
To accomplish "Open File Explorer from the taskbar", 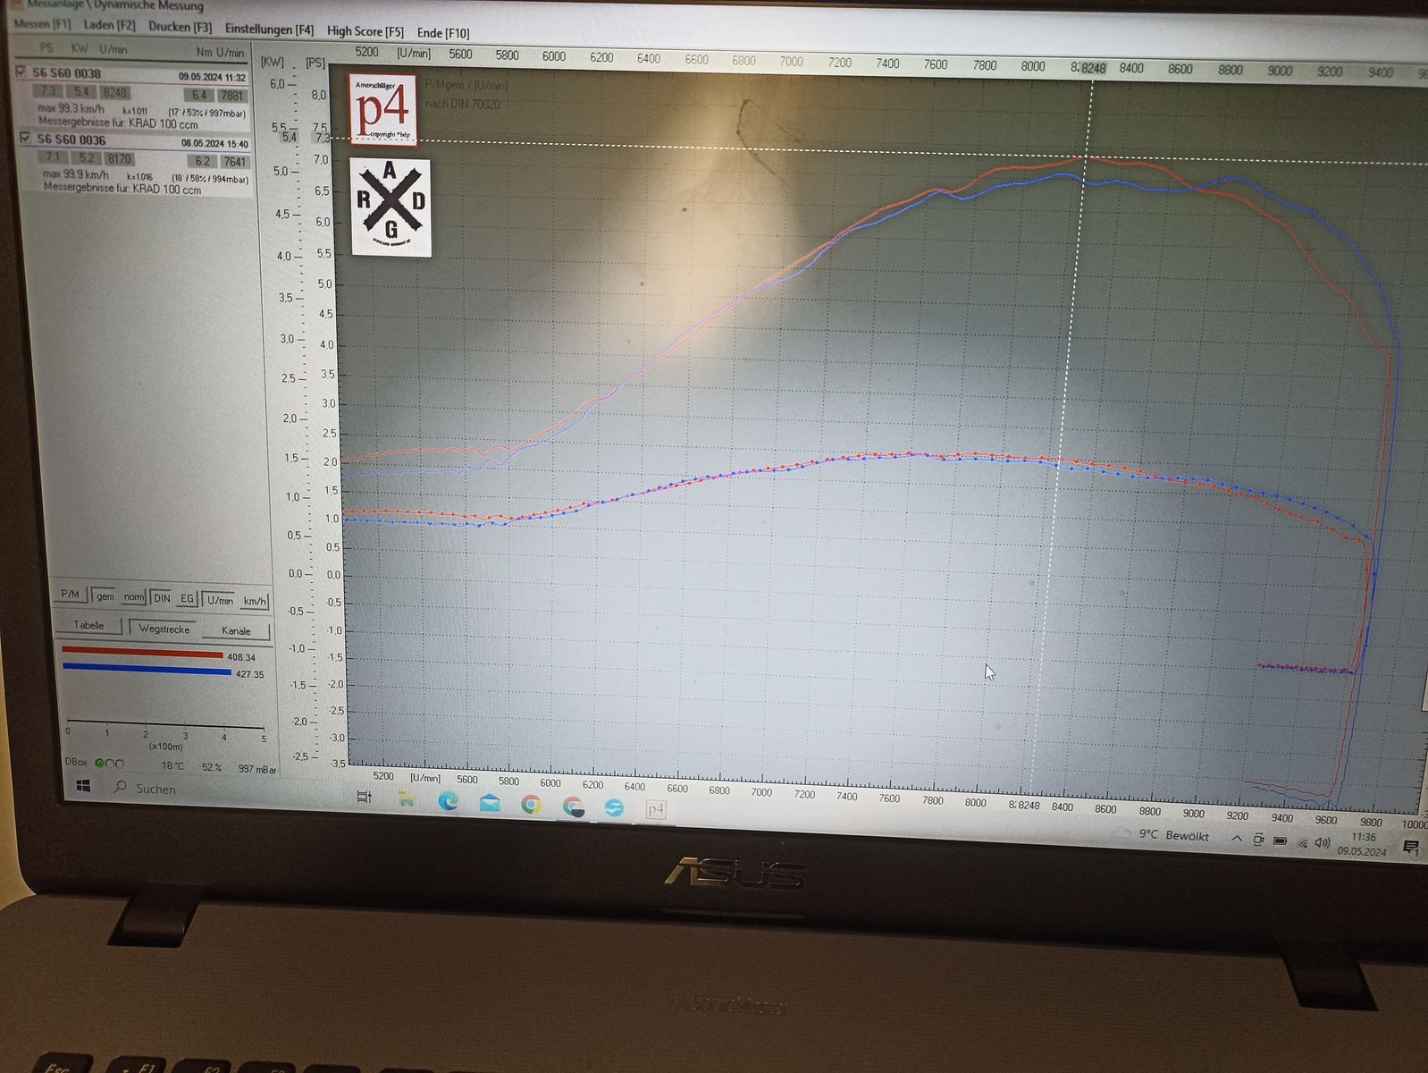I will pos(407,800).
